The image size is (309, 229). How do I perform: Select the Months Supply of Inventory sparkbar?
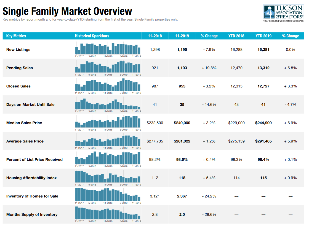point(108,213)
